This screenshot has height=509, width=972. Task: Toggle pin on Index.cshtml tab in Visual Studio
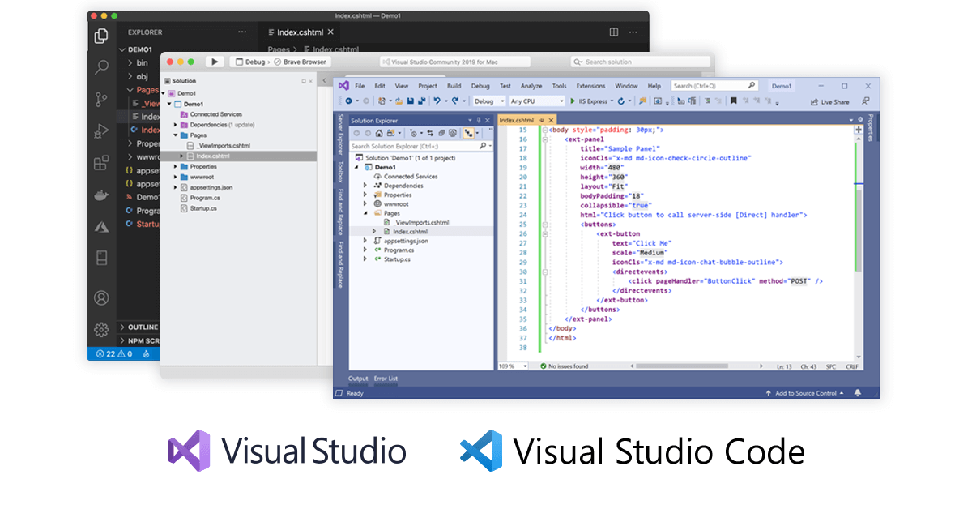pyautogui.click(x=541, y=120)
